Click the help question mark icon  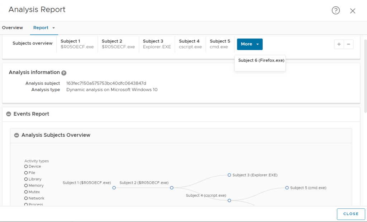tap(335, 10)
